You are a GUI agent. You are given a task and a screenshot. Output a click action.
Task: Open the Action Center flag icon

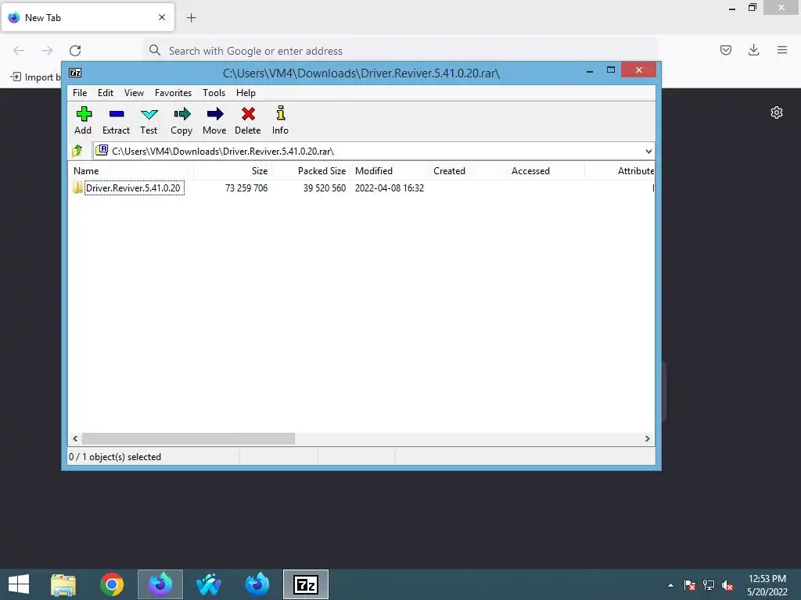690,585
